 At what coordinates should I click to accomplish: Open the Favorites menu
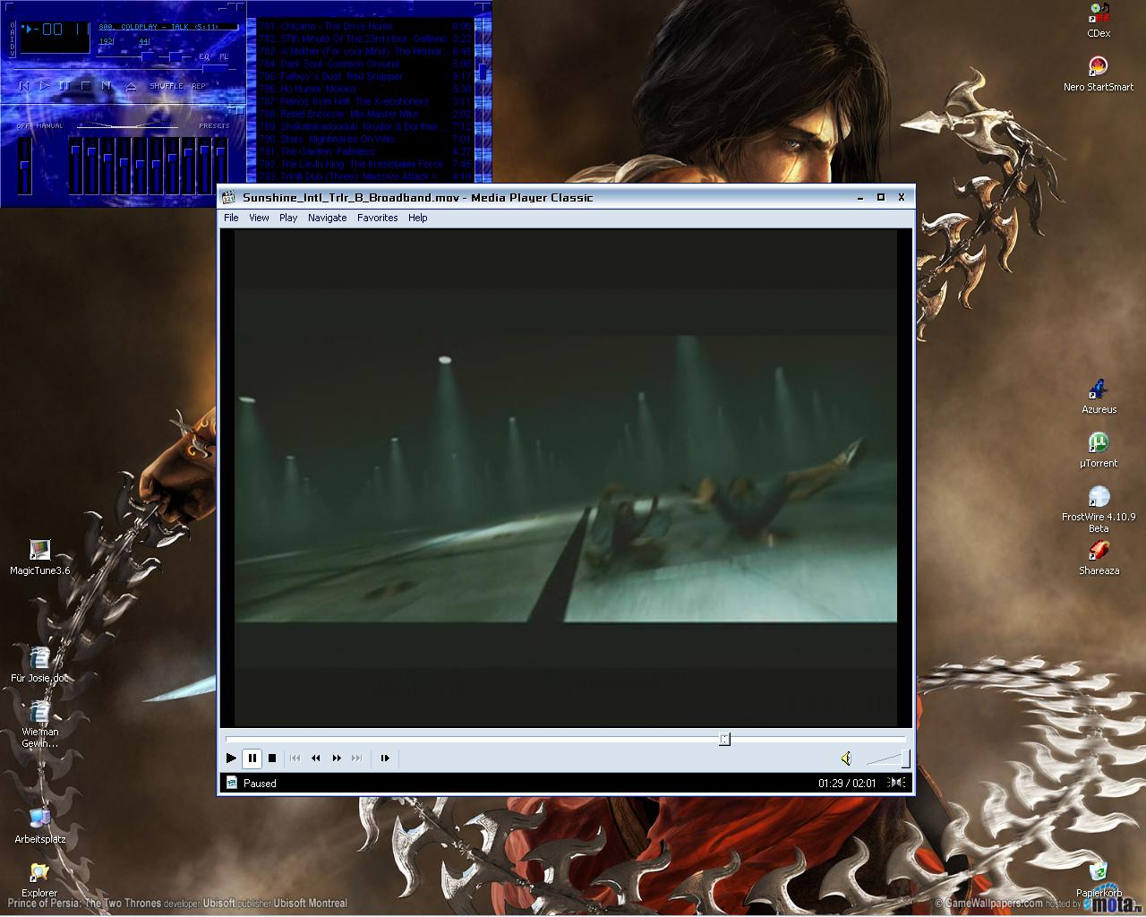[x=377, y=218]
